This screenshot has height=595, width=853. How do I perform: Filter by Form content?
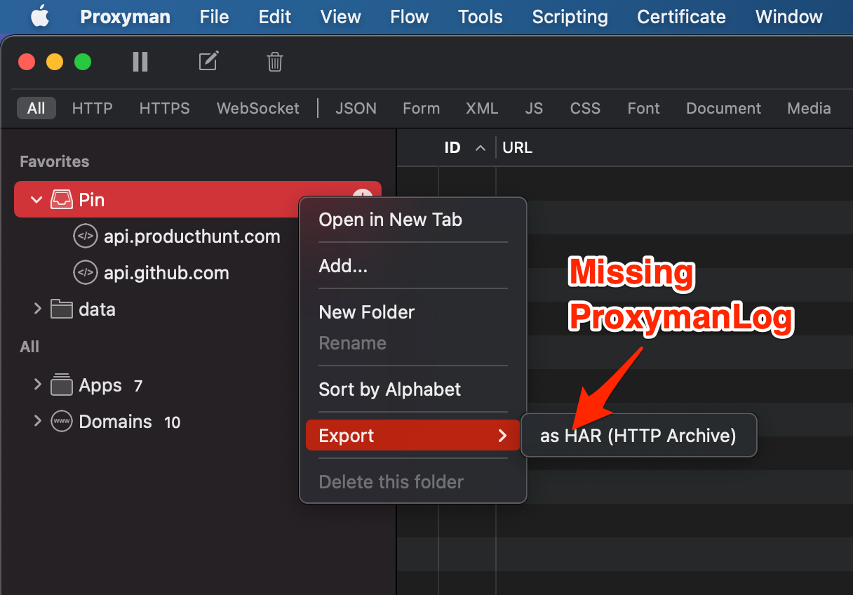[422, 108]
